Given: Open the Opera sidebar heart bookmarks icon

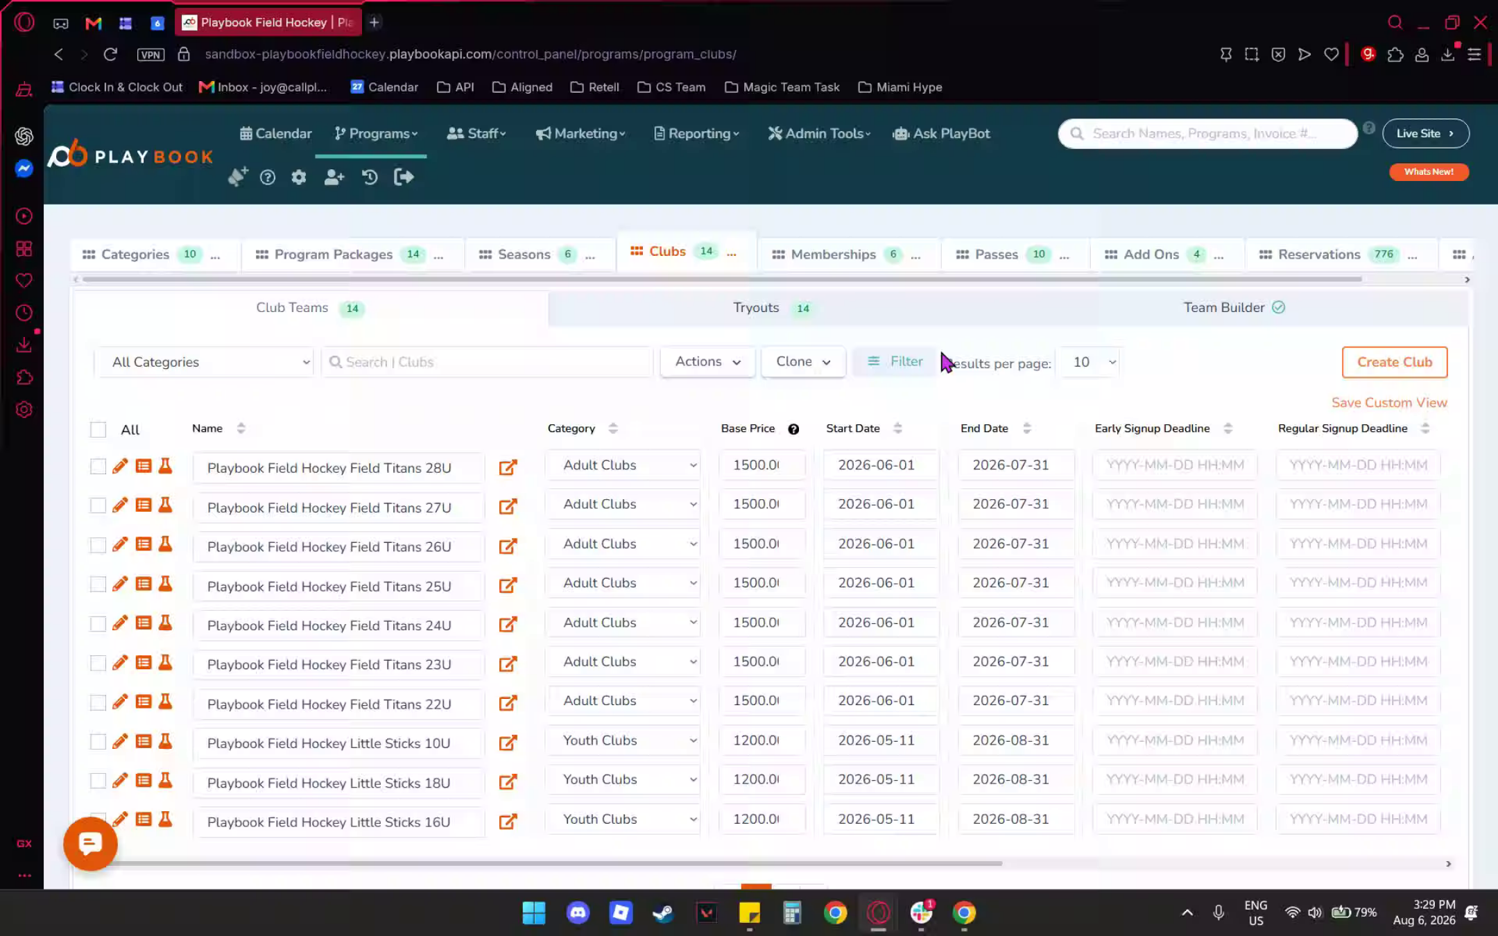Looking at the screenshot, I should [x=24, y=281].
